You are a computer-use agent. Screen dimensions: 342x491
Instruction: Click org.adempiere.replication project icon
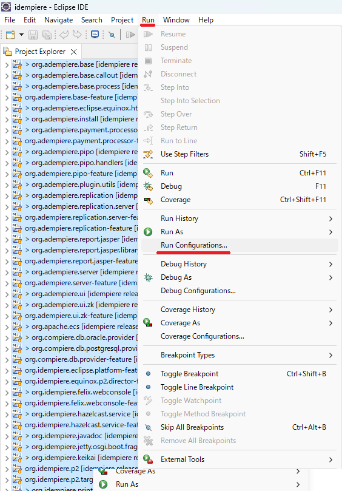tap(17, 195)
